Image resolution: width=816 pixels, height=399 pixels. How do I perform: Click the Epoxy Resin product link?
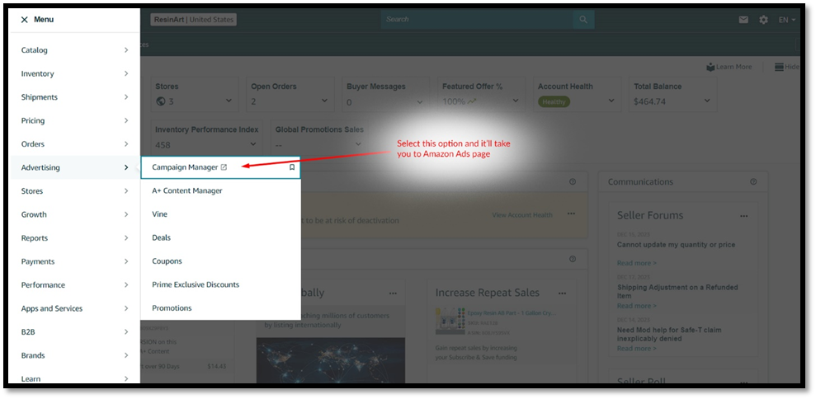coord(512,313)
